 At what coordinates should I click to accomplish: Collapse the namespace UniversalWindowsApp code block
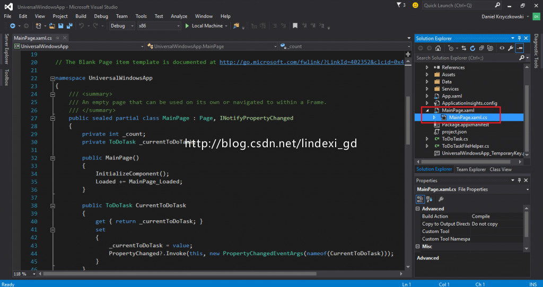(52, 78)
